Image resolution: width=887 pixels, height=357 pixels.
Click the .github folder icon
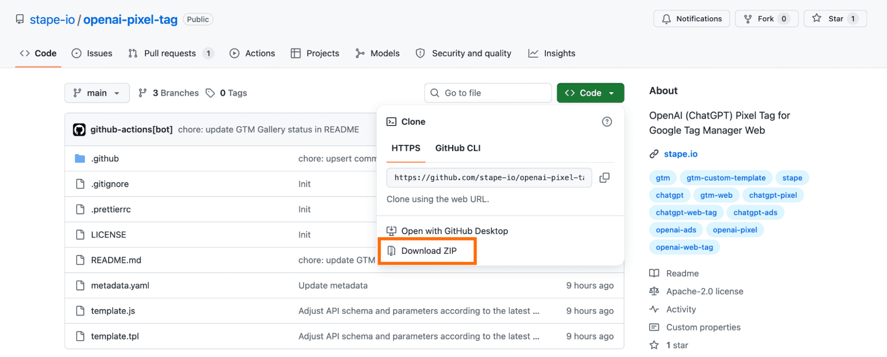click(x=80, y=158)
